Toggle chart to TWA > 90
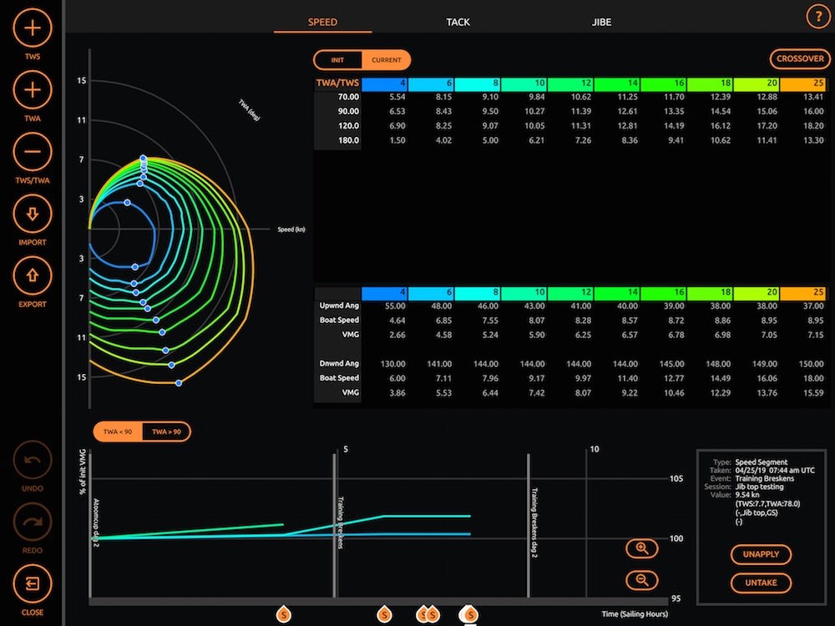Viewport: 835px width, 626px height. [x=166, y=432]
